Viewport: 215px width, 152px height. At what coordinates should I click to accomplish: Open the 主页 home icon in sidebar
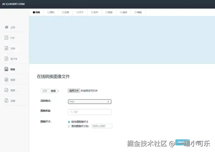coord(6,27)
